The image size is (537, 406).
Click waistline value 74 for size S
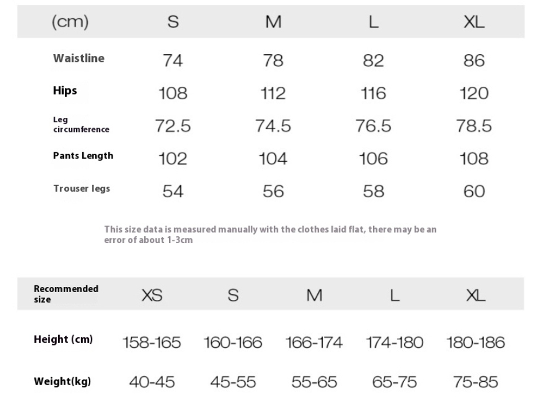pyautogui.click(x=172, y=61)
